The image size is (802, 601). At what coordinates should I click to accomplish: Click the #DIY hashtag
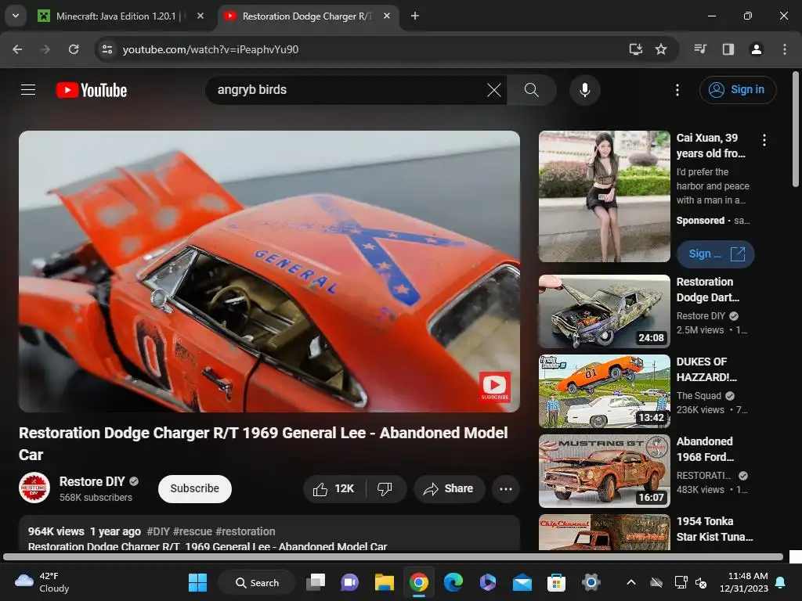click(x=158, y=531)
